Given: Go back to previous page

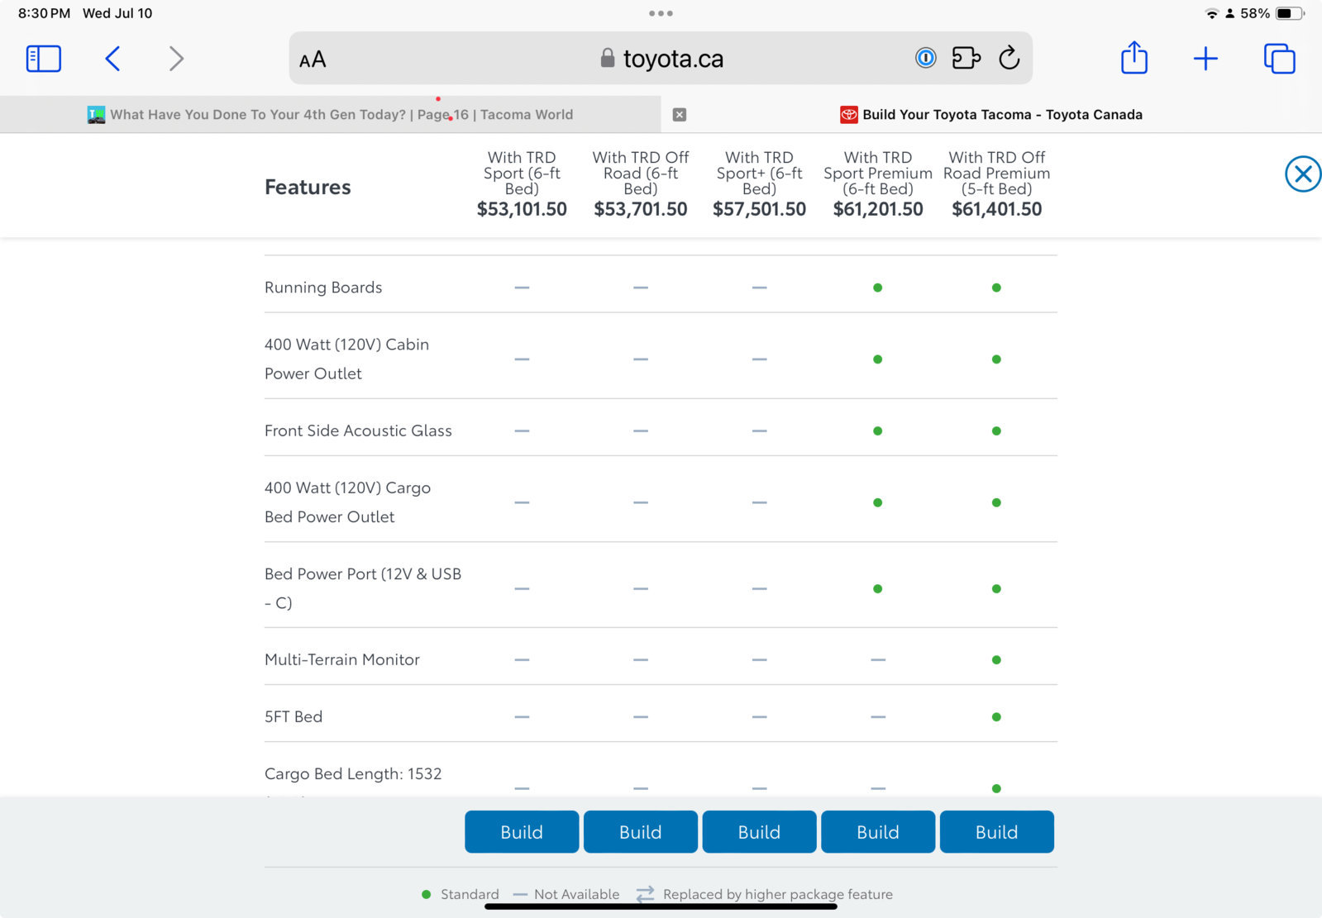Looking at the screenshot, I should coord(113,59).
